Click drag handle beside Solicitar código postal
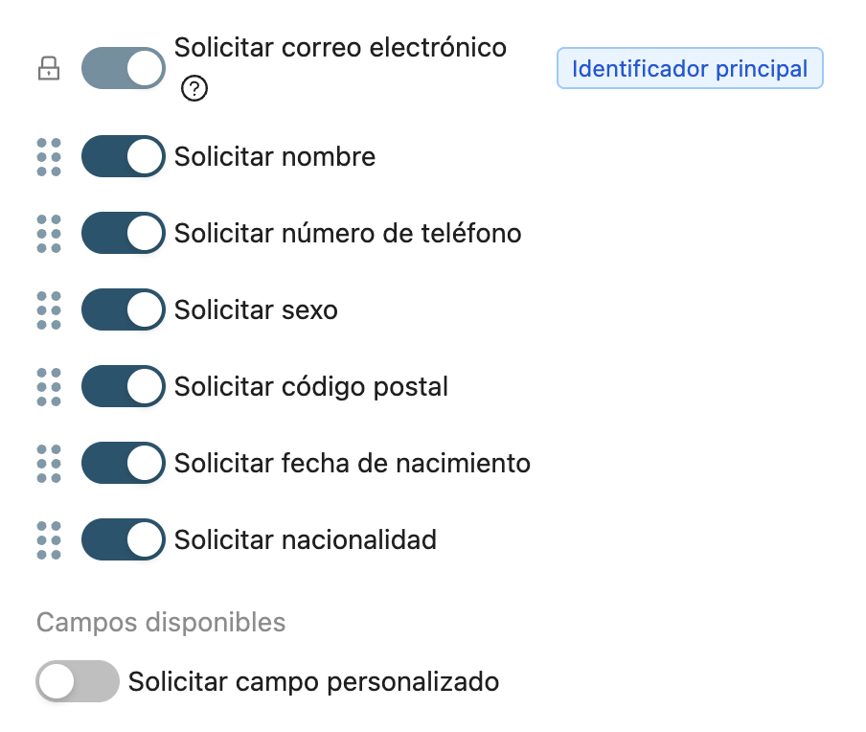The height and width of the screenshot is (732, 866). coord(49,387)
